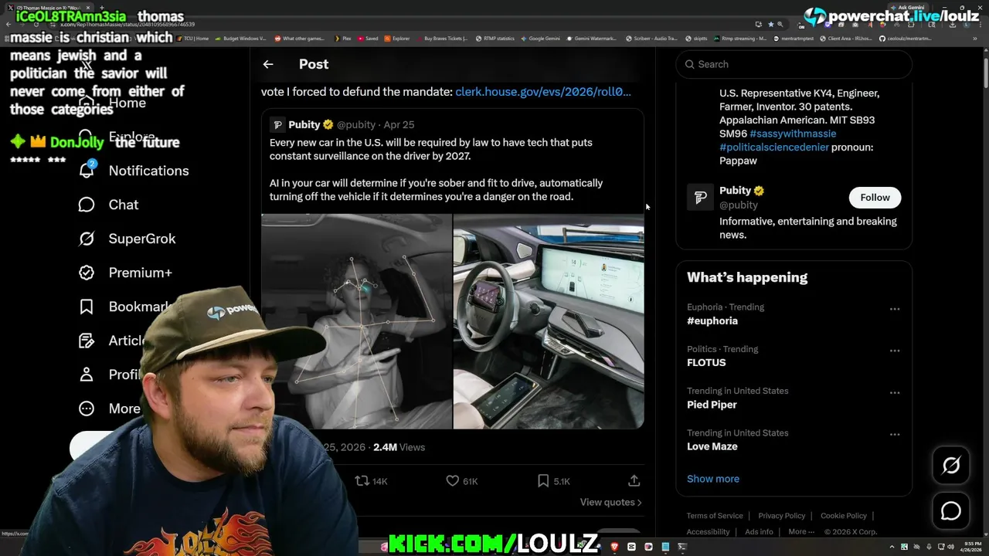Open the Buy Braves Tickets bookmark
Image resolution: width=989 pixels, height=556 pixels.
click(x=443, y=38)
